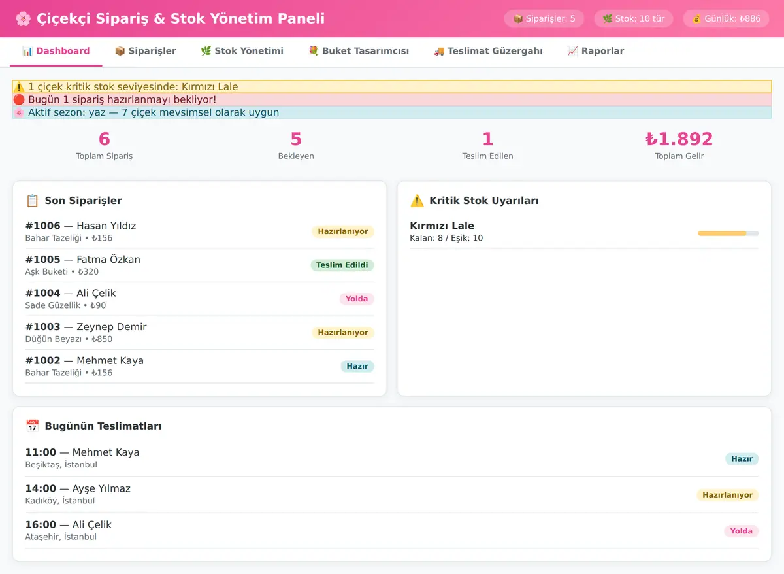This screenshot has width=784, height=574.
Task: Click the Kırmızı Lale stock level bar
Action: pos(728,233)
